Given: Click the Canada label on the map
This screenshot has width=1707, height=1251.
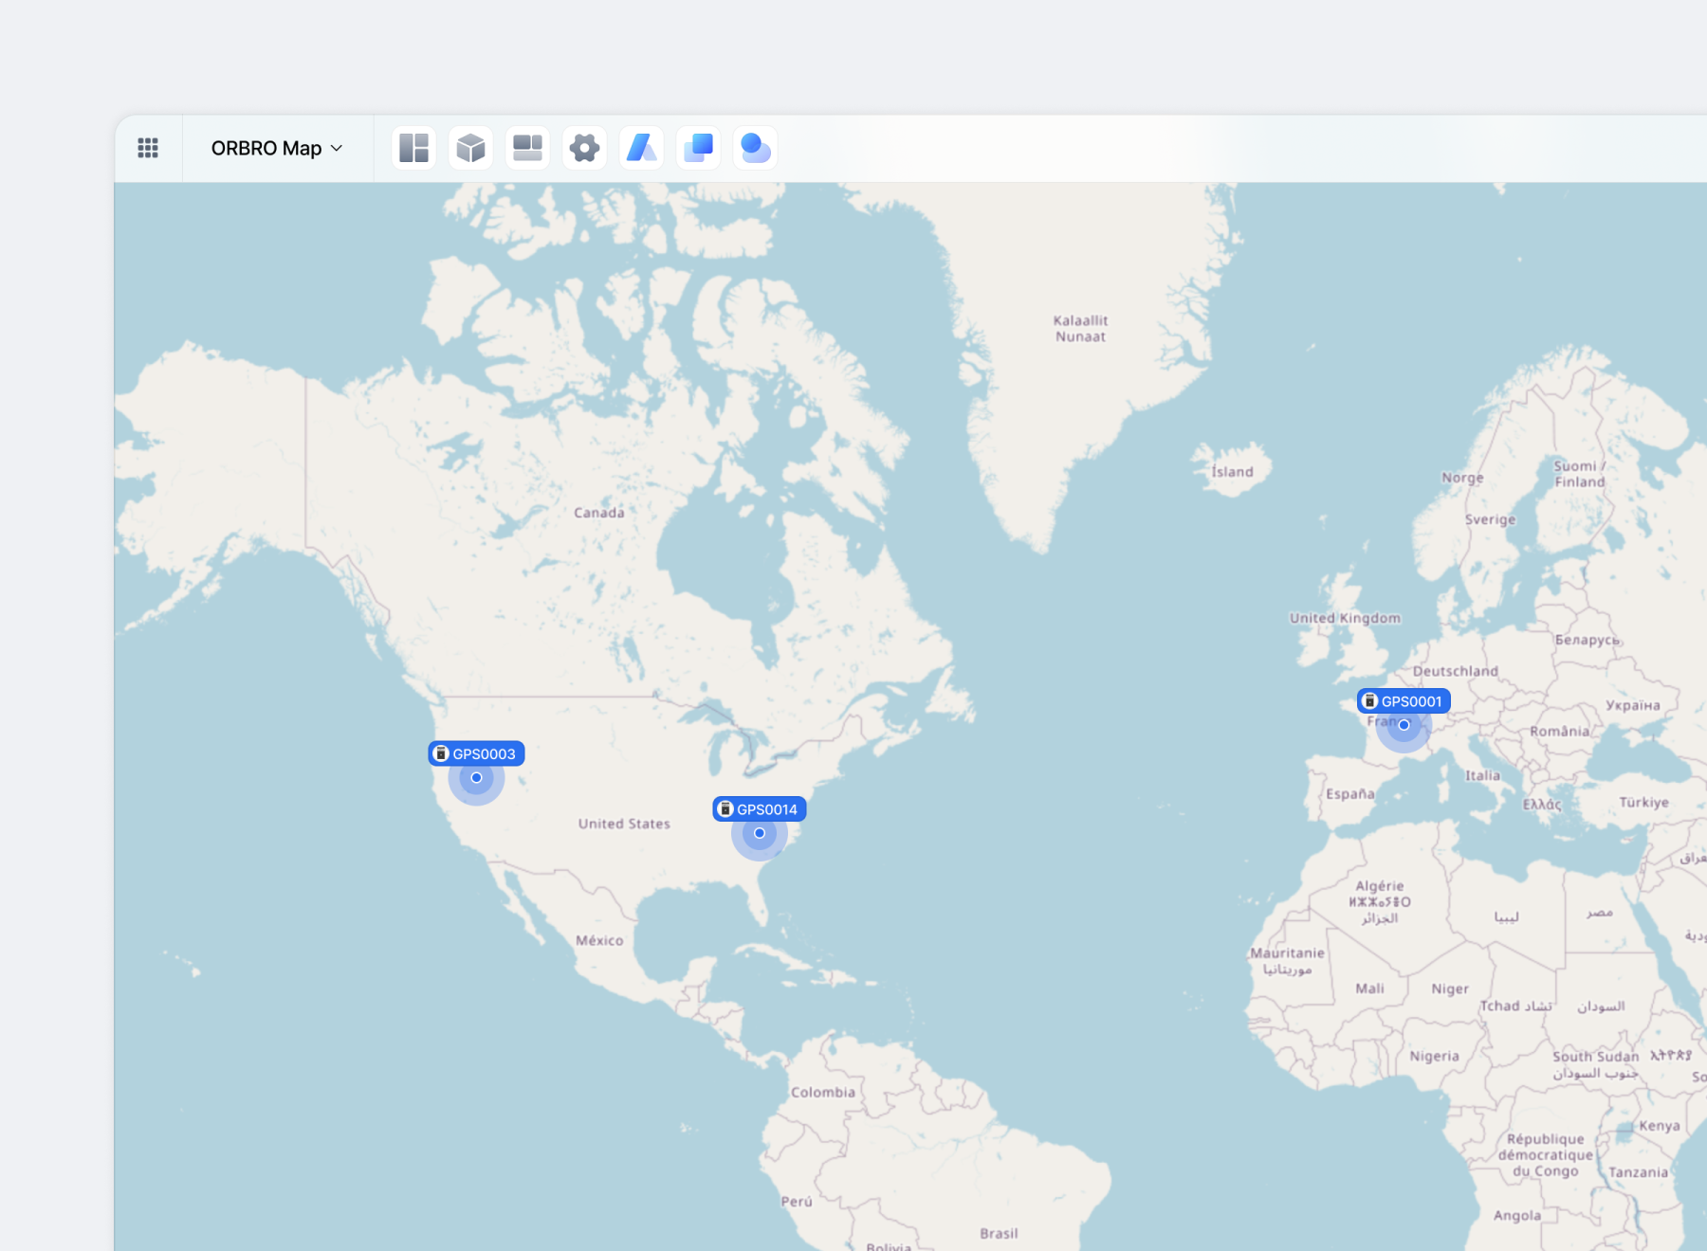Looking at the screenshot, I should pos(598,513).
